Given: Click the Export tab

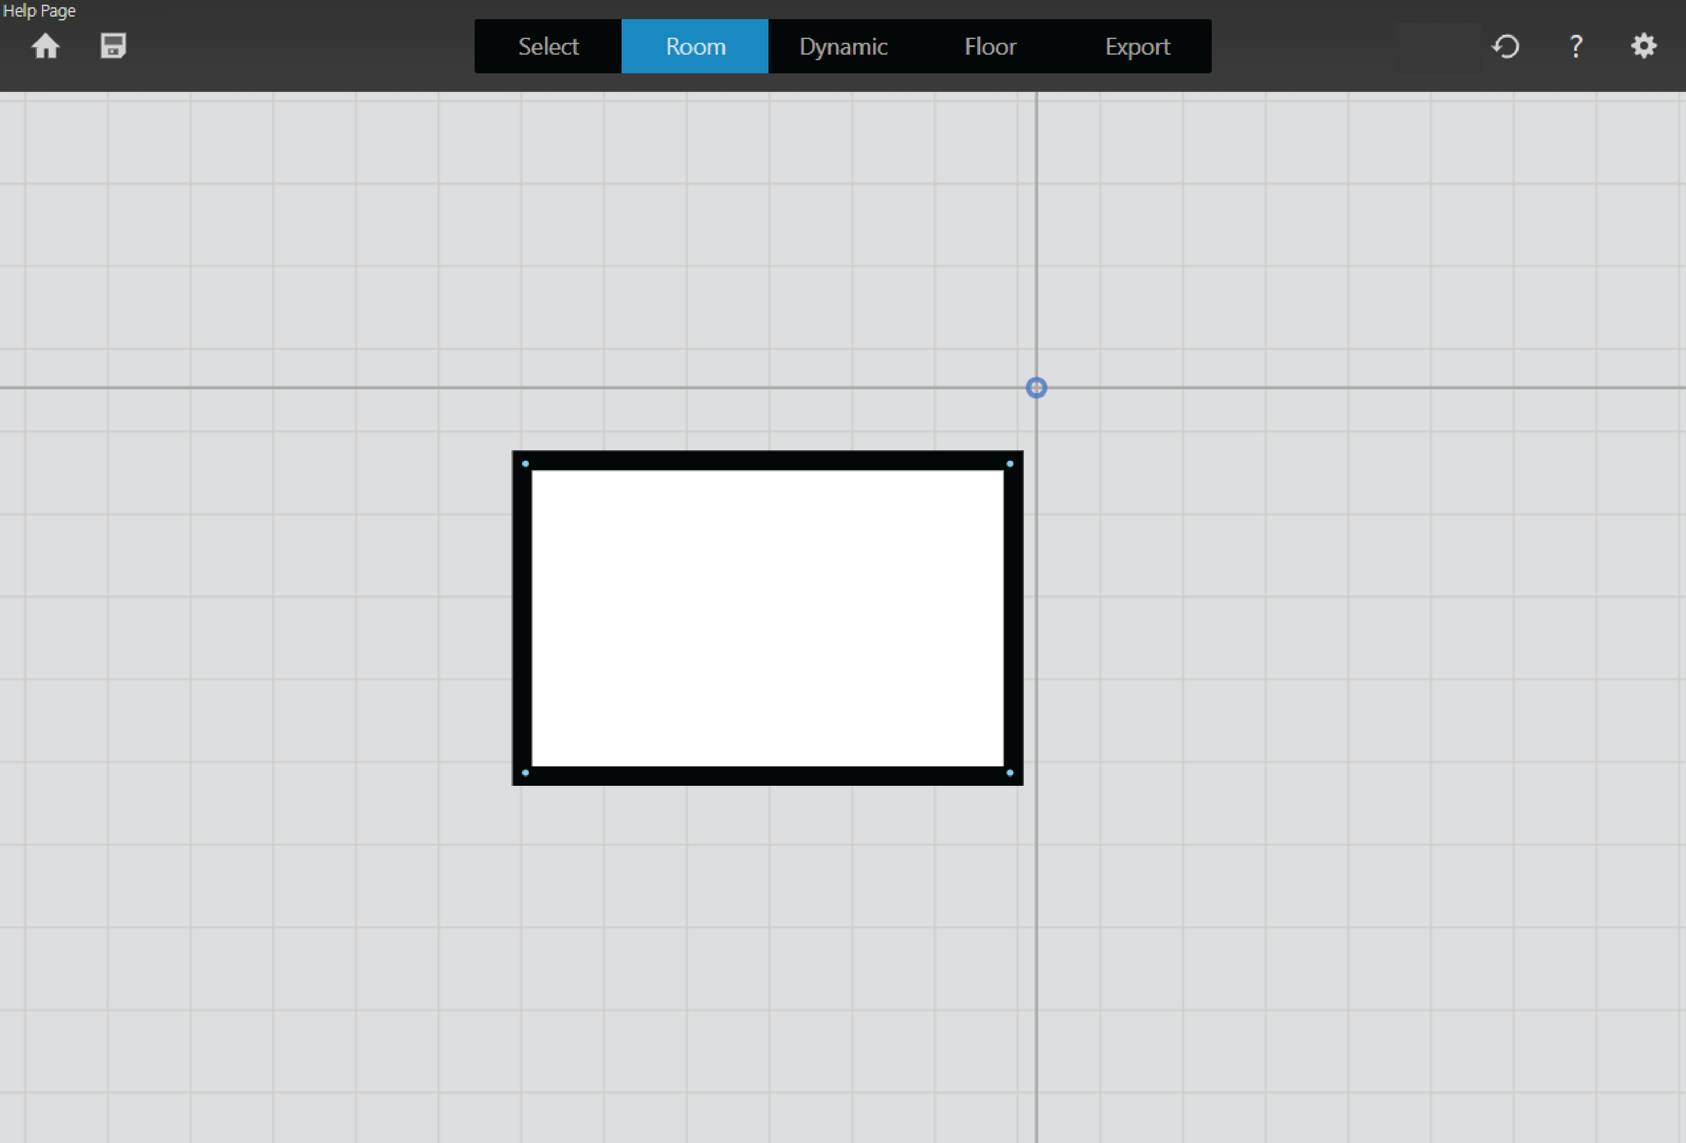Looking at the screenshot, I should [1137, 47].
